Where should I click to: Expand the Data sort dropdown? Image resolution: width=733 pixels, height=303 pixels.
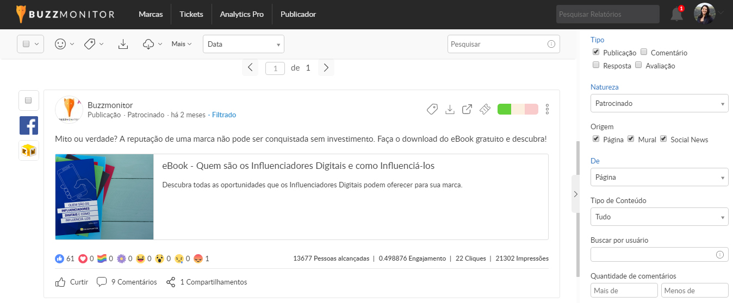coord(243,44)
